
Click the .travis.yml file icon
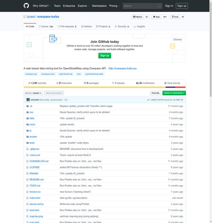(28, 155)
